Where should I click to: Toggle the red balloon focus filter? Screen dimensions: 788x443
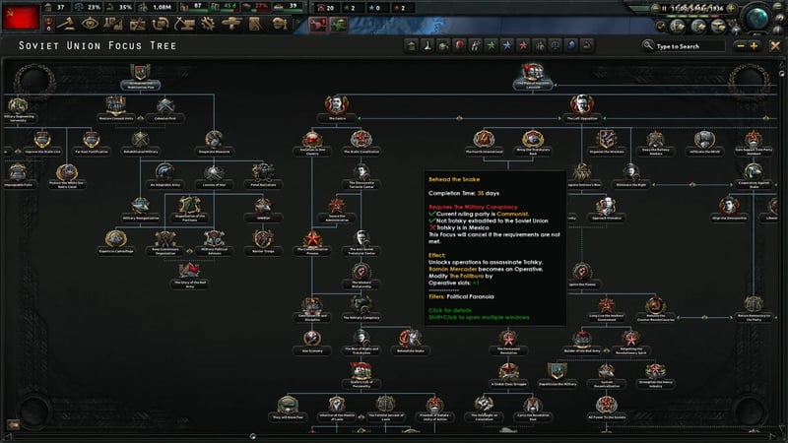[x=459, y=45]
